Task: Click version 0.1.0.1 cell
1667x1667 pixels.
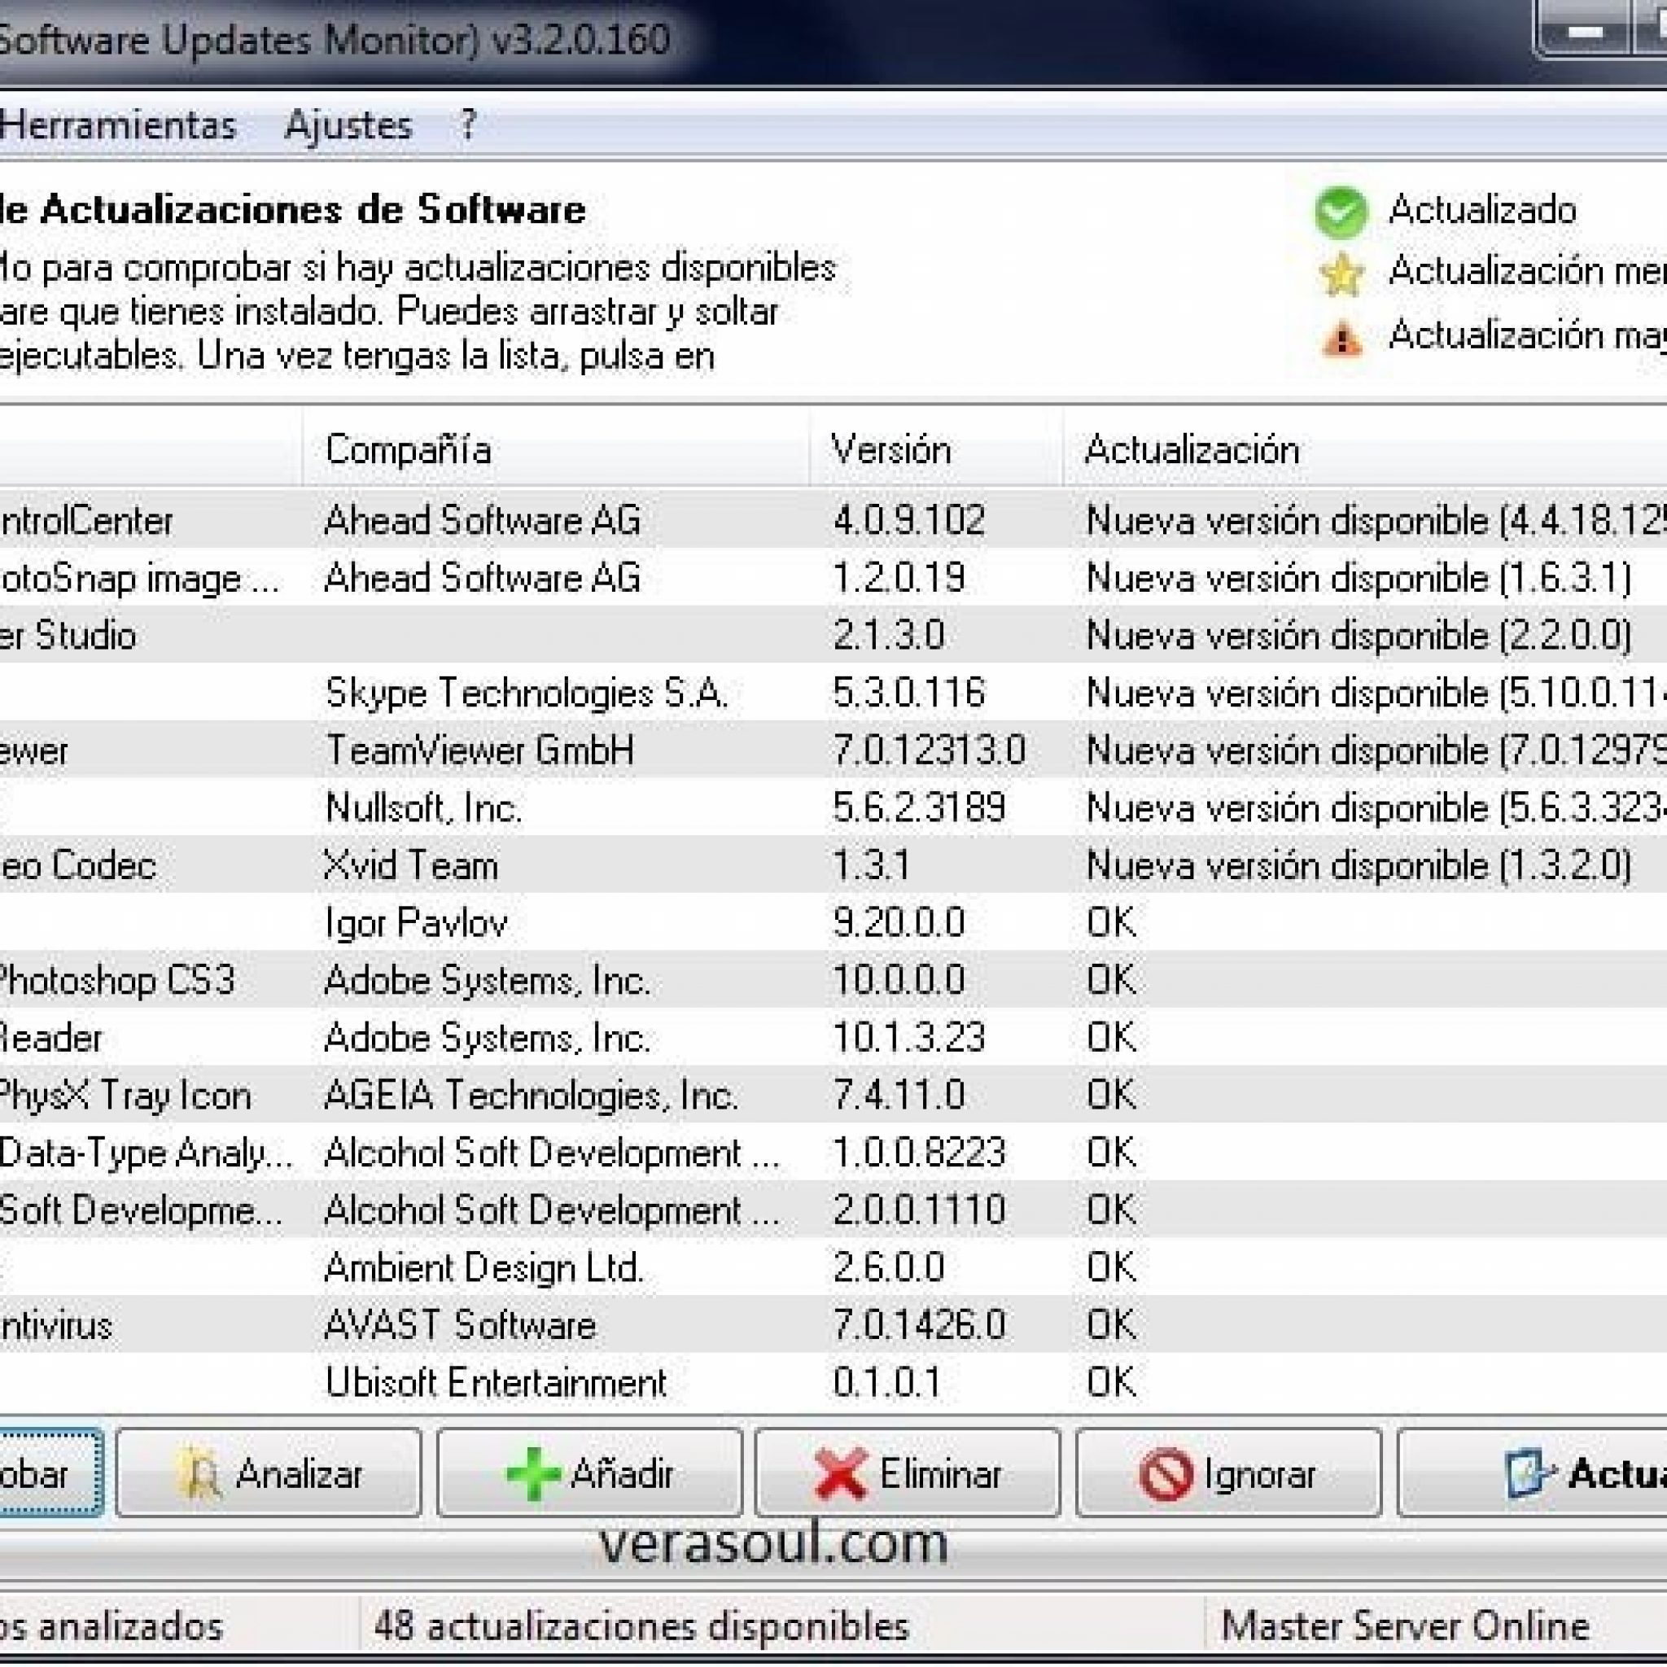Action: coord(887,1382)
